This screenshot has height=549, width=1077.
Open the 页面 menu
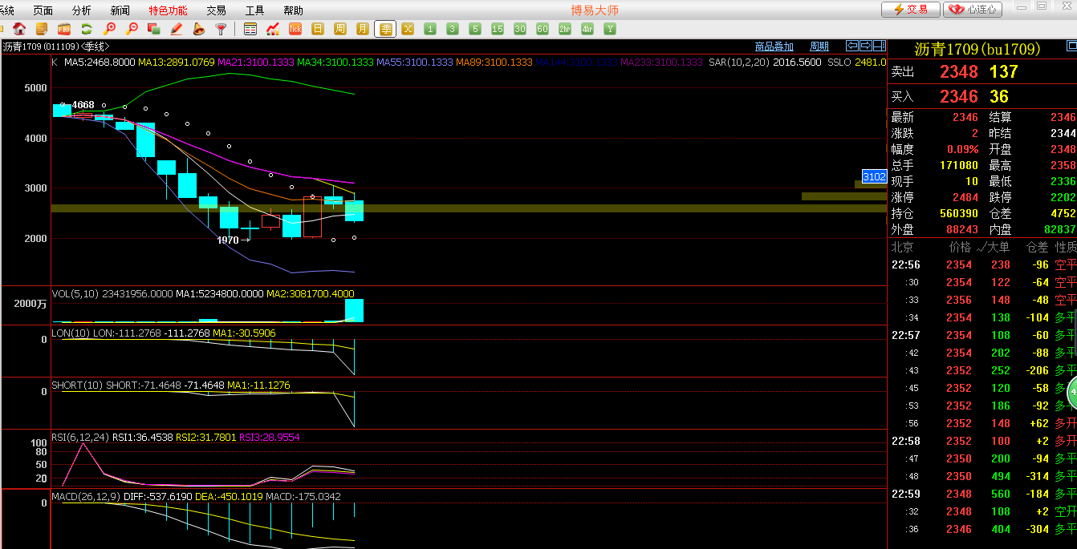43,10
